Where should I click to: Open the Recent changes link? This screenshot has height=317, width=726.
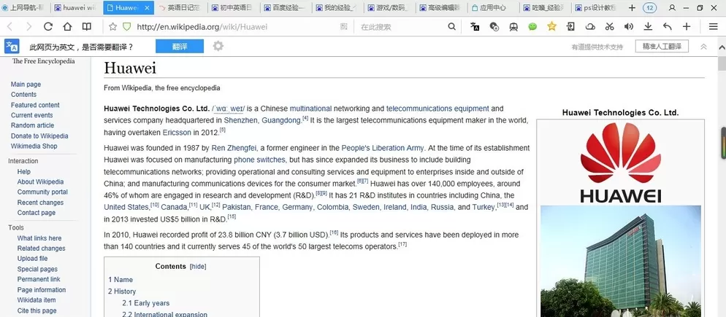(x=40, y=203)
